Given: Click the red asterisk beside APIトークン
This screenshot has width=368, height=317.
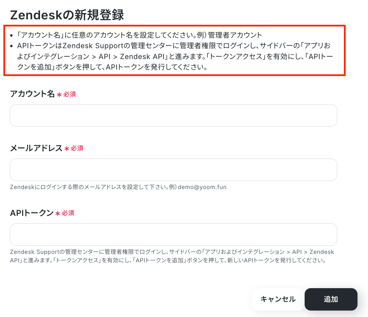Looking at the screenshot, I should click(58, 213).
